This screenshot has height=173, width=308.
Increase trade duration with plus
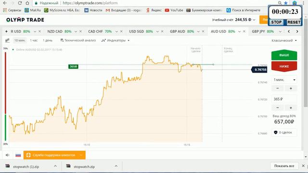(x=291, y=88)
